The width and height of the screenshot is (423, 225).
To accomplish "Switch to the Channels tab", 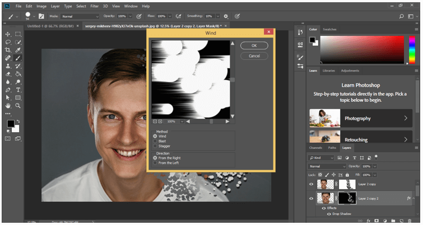I will pyautogui.click(x=315, y=148).
